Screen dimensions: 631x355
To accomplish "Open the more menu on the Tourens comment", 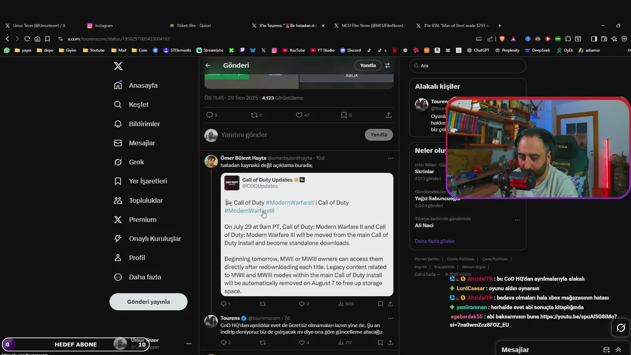I will coord(390,318).
